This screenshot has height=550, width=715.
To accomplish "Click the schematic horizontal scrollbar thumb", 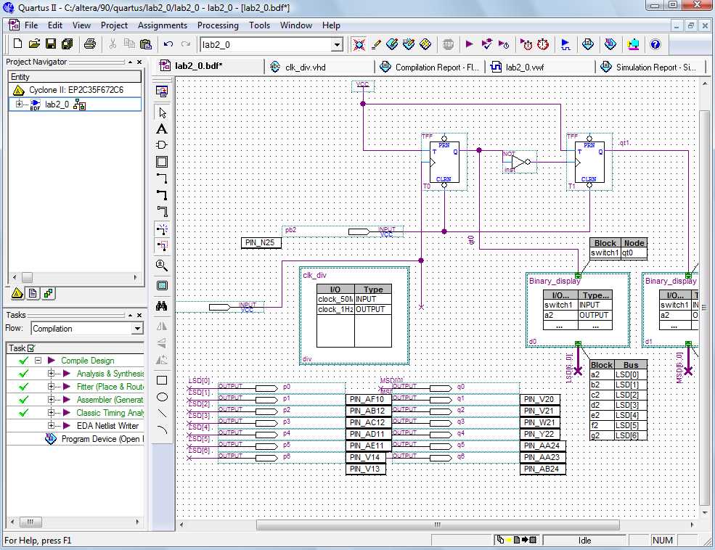I will 437,525.
